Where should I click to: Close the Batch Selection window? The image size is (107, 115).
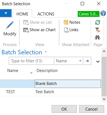point(99,4)
